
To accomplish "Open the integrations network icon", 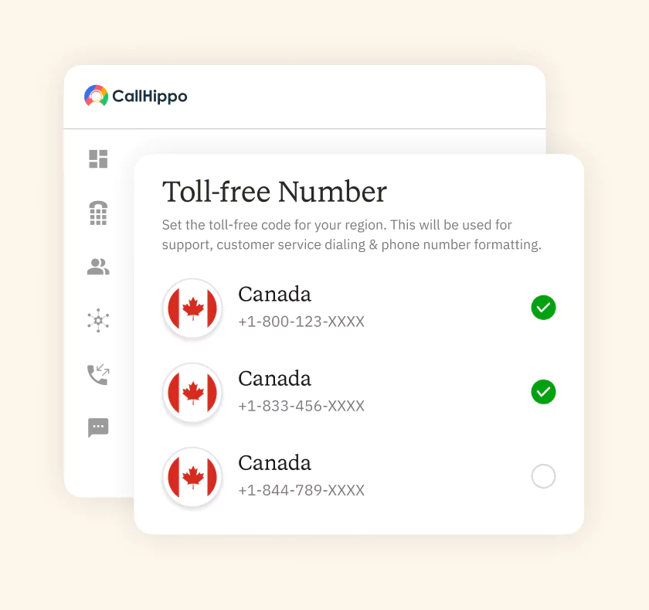I will 98,320.
